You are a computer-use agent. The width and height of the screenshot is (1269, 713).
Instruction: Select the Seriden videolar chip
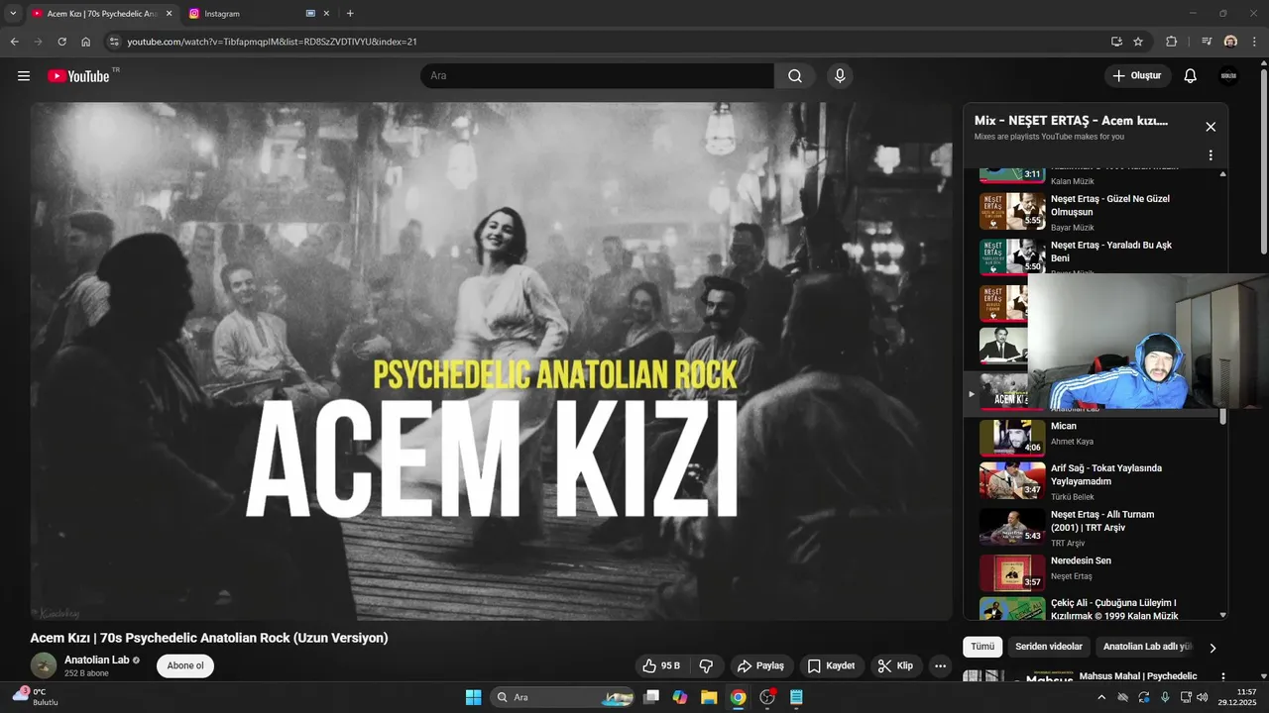[x=1049, y=647]
